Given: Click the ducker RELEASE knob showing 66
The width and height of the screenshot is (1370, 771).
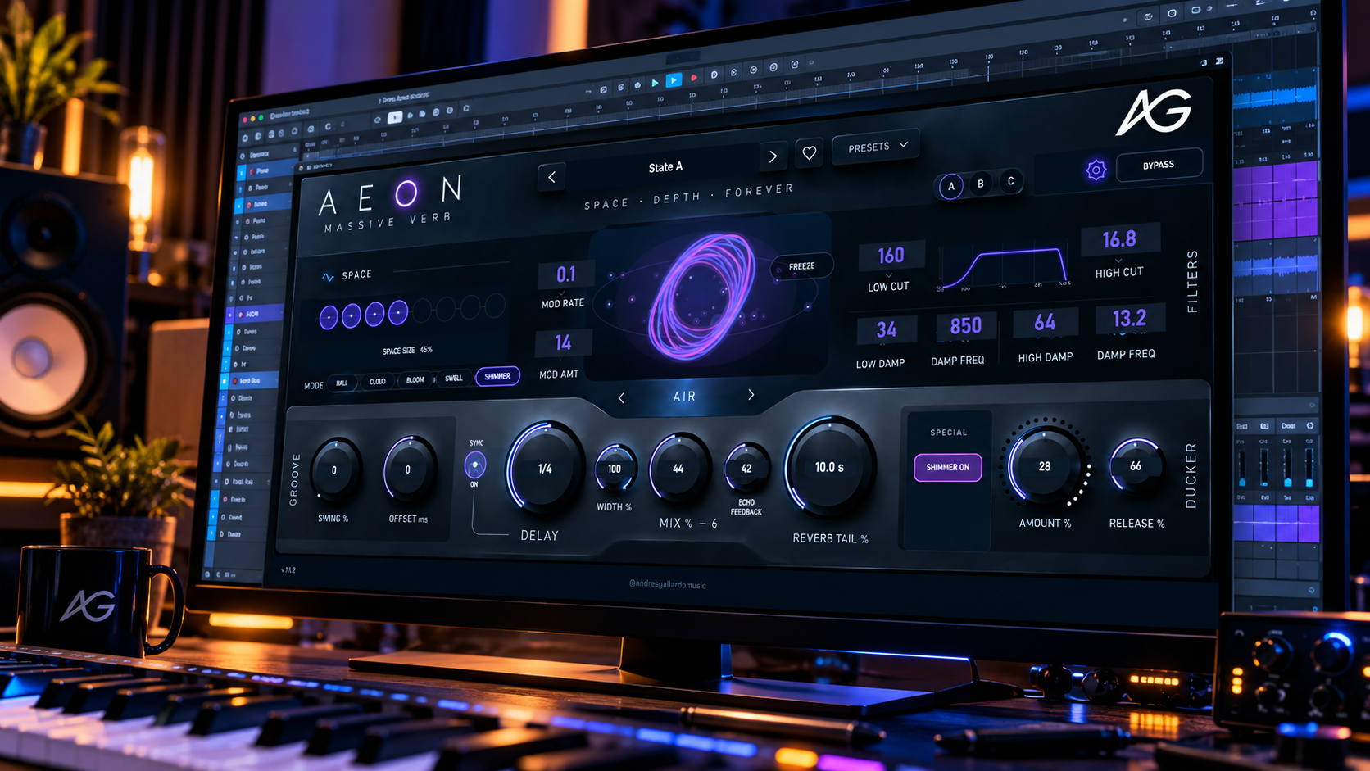Looking at the screenshot, I should point(1136,465).
